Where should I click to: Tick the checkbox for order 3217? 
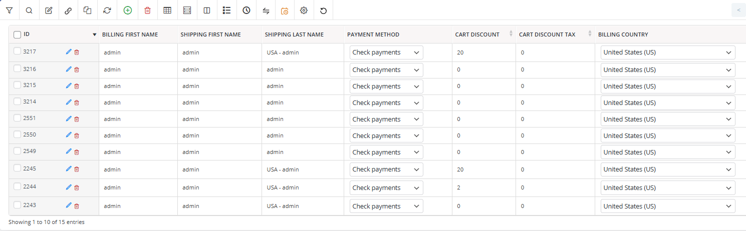point(18,51)
